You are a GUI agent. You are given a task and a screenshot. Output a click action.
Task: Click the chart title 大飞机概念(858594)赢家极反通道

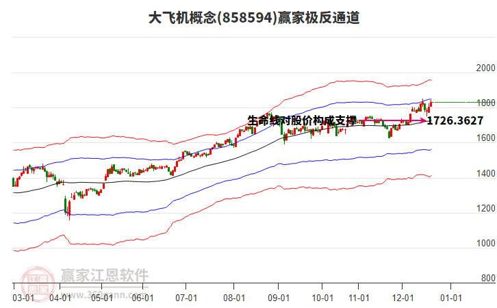[254, 18]
